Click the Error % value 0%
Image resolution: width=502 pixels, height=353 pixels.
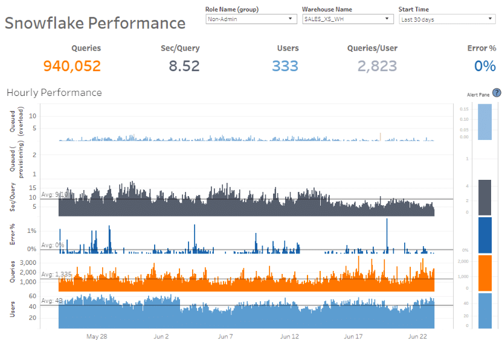[x=484, y=66]
